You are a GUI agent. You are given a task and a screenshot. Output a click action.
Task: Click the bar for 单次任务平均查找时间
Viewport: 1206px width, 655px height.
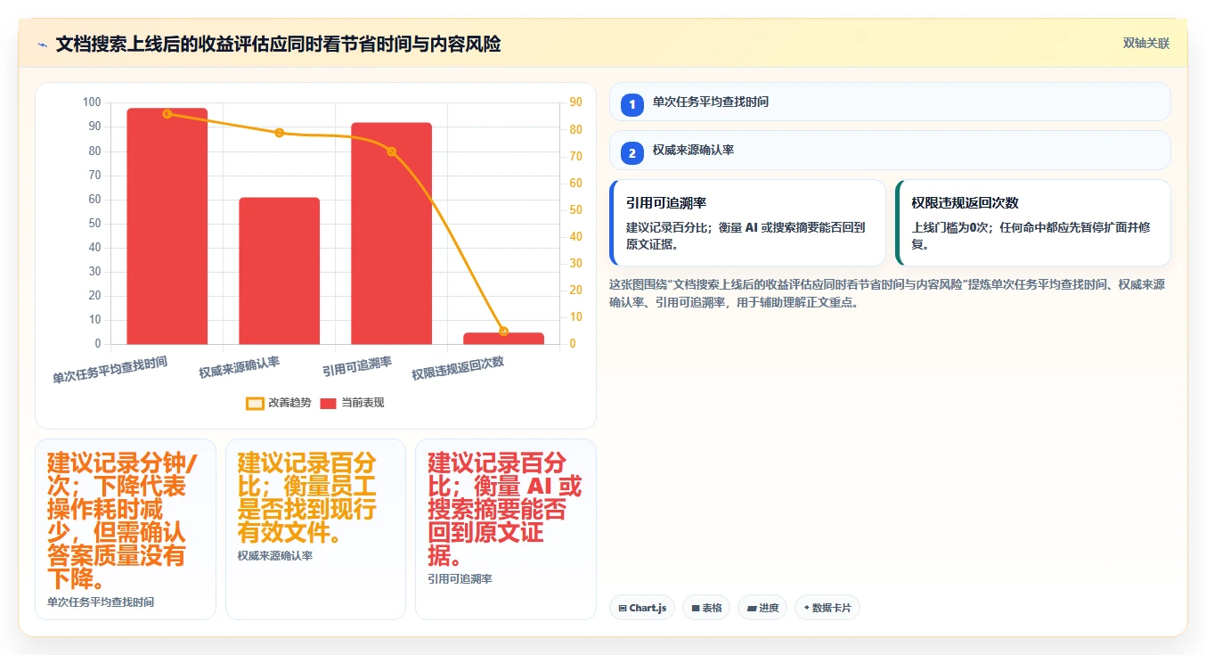pos(167,225)
